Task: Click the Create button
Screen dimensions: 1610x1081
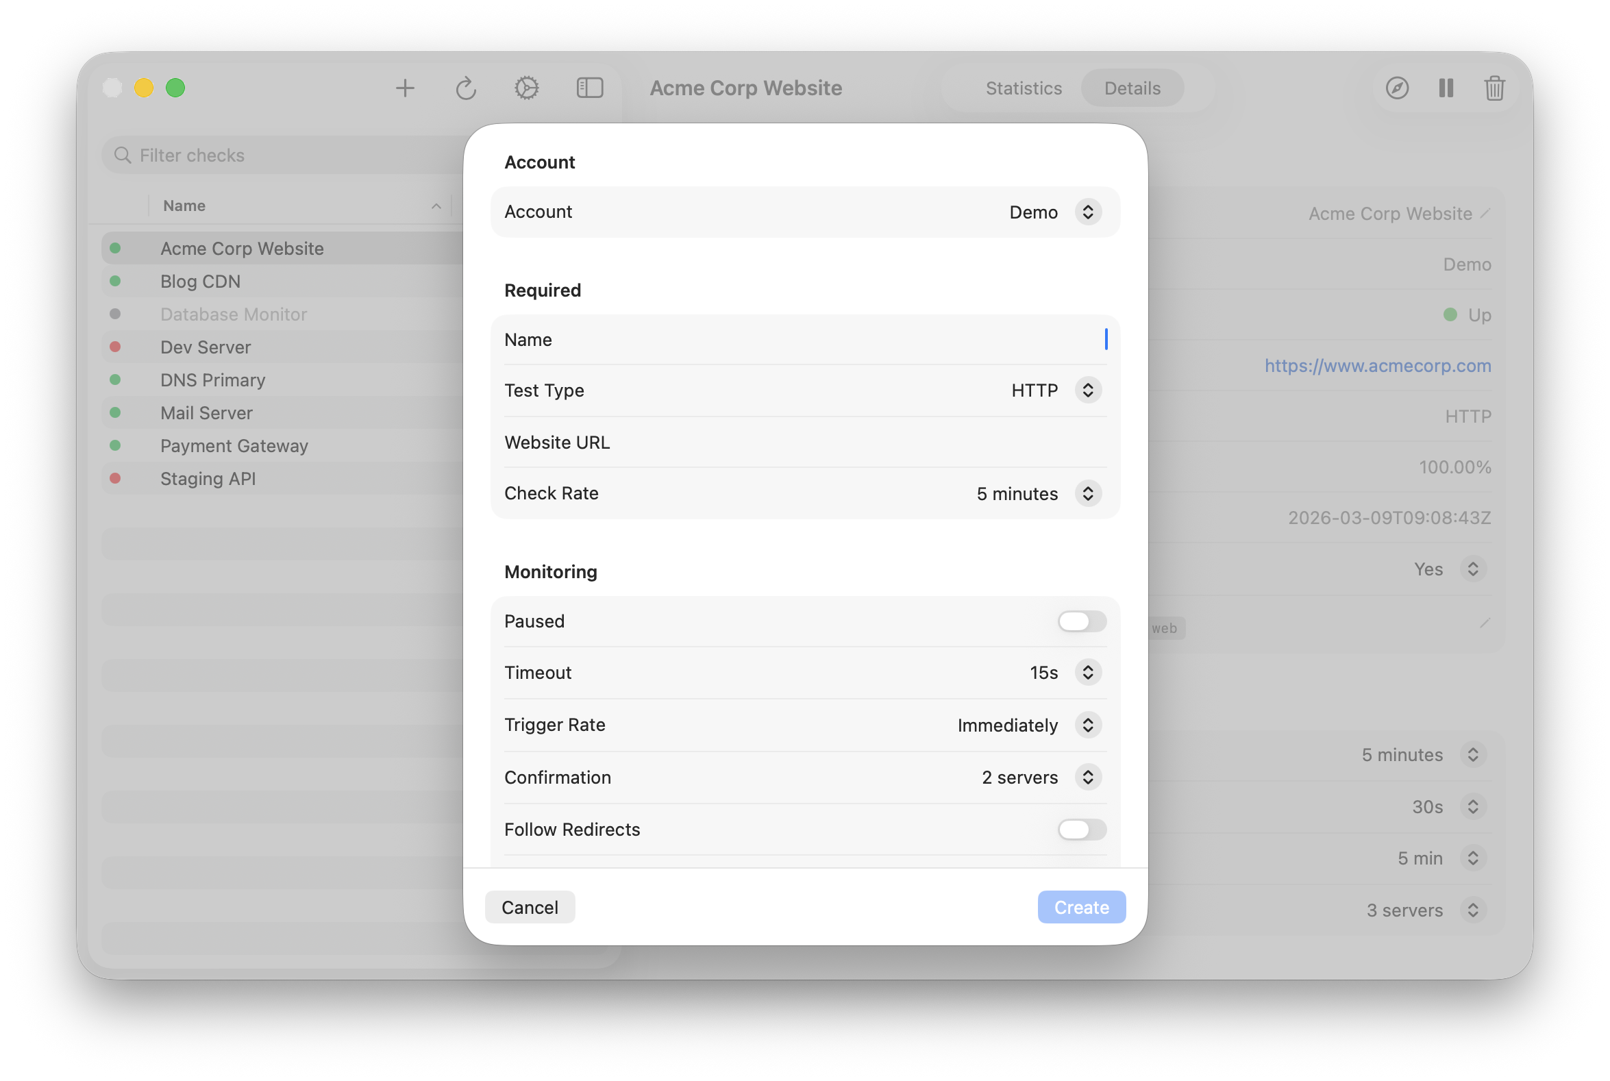Action: 1080,907
